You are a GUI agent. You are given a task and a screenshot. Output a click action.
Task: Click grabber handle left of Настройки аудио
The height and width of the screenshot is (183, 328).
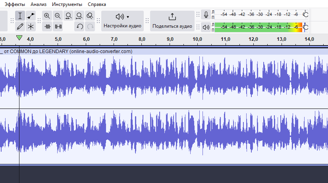coord(98,21)
